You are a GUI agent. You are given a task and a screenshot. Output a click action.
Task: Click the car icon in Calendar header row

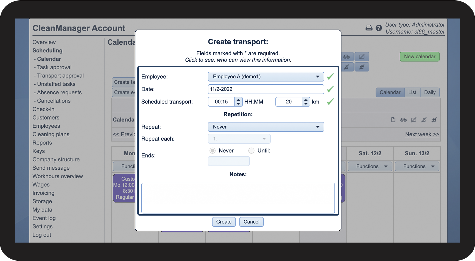coord(403,120)
